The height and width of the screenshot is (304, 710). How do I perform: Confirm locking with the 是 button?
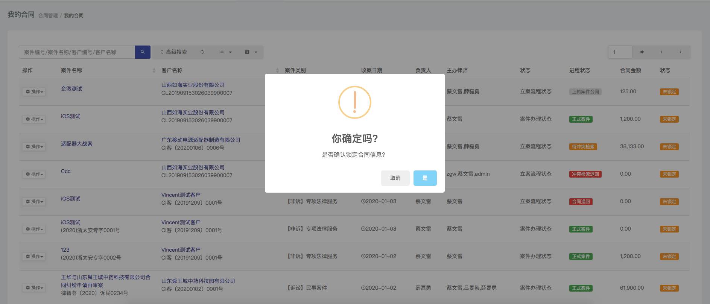[x=425, y=178]
